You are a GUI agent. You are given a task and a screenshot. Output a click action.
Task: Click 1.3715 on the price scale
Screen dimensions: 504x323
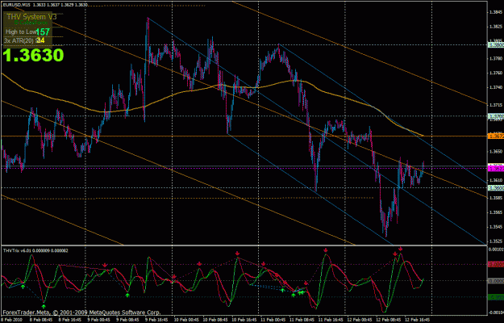pos(495,105)
